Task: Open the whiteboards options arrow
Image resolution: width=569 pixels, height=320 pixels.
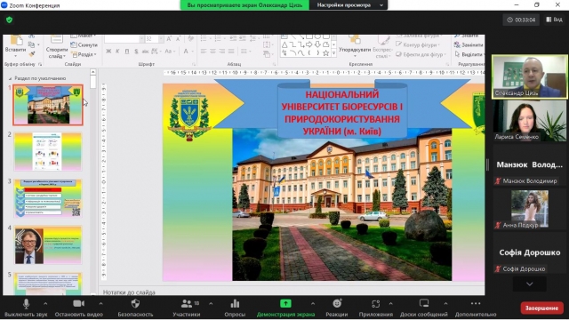Action: pos(445,303)
